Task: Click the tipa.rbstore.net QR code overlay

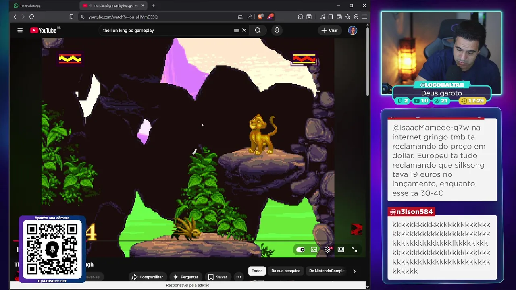Action: pos(52,249)
